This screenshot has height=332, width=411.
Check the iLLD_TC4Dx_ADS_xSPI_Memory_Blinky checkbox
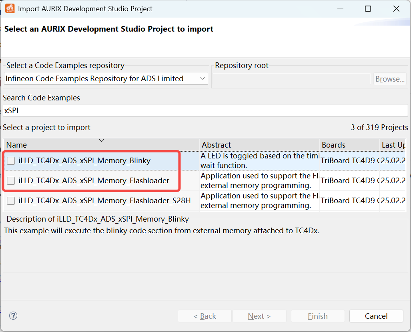coord(11,161)
